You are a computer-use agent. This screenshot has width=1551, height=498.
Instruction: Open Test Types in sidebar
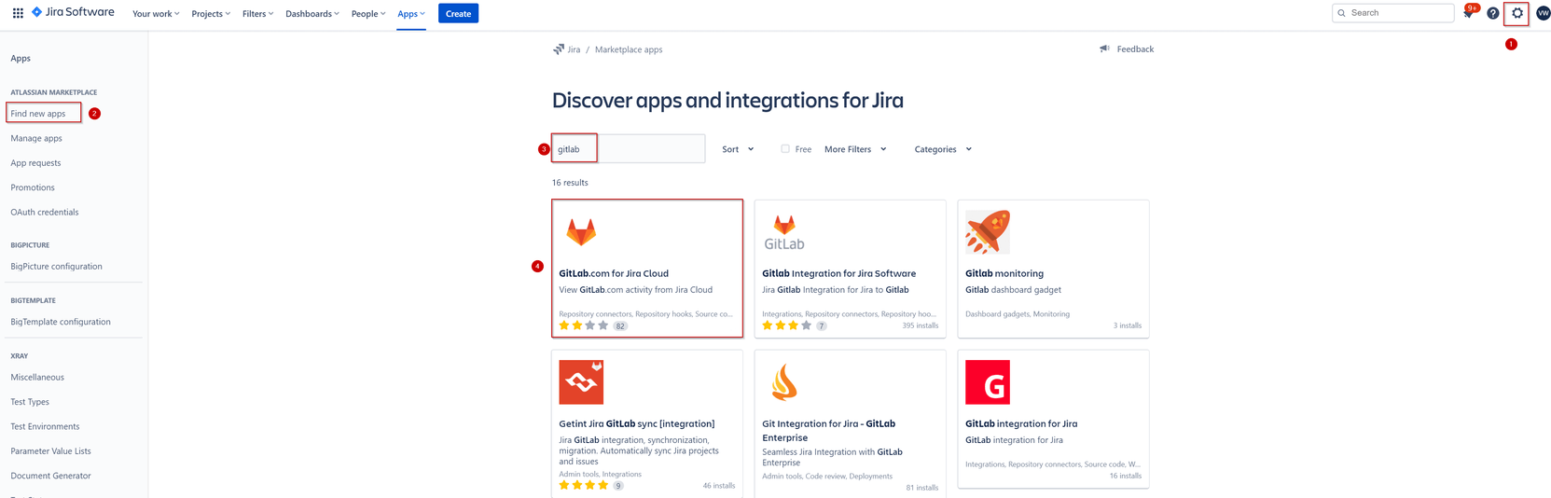pyautogui.click(x=30, y=402)
